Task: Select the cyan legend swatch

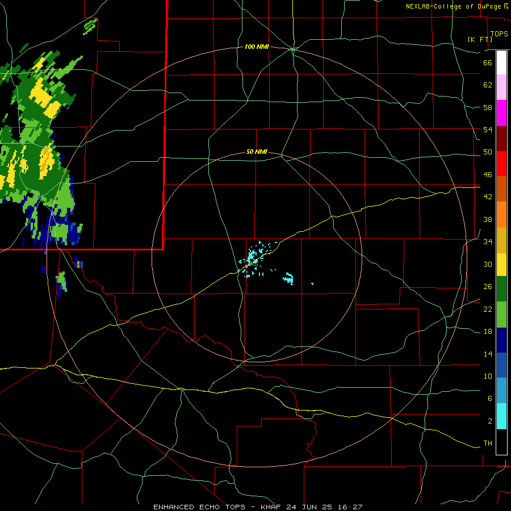Action: [x=501, y=416]
